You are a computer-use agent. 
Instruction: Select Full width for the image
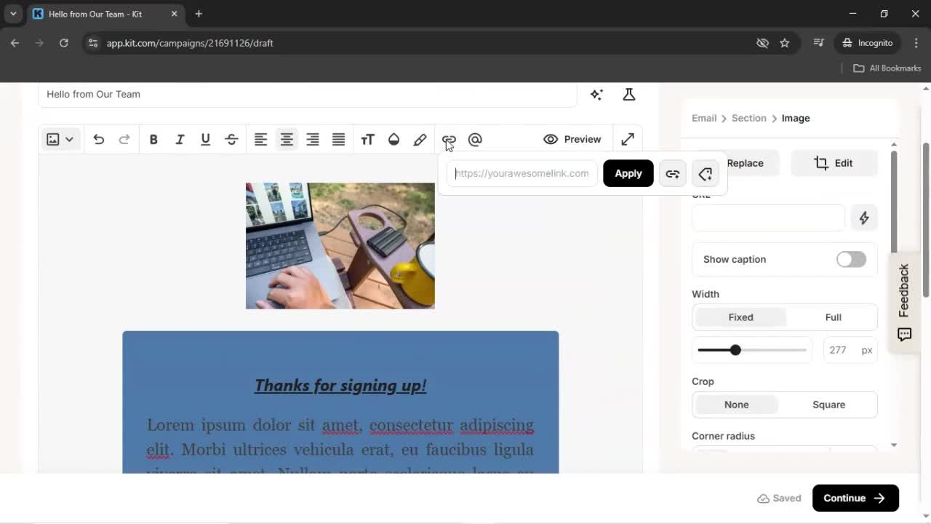point(833,317)
